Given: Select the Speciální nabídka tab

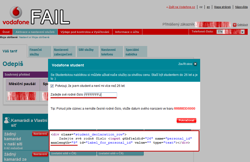Looking at the screenshot, I should tap(136, 52).
